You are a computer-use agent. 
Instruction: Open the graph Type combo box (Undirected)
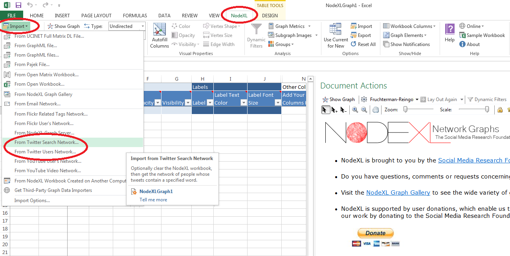(x=127, y=26)
